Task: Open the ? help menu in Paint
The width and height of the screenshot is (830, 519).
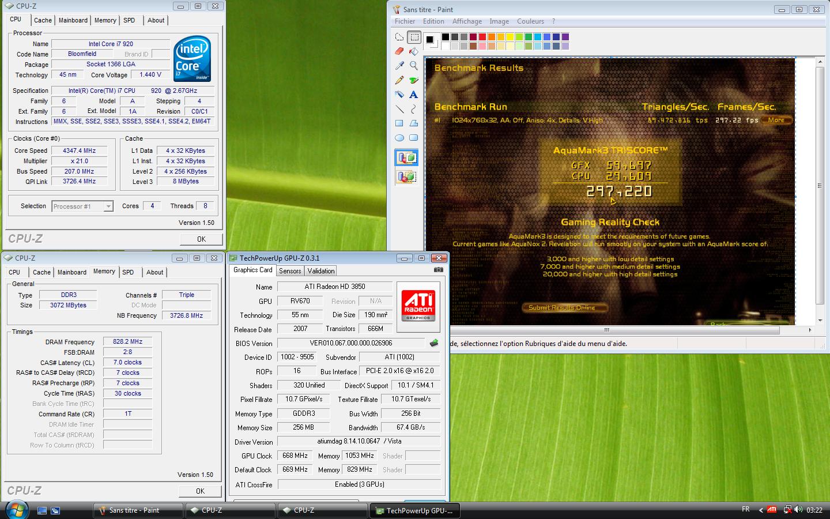Action: (x=553, y=21)
